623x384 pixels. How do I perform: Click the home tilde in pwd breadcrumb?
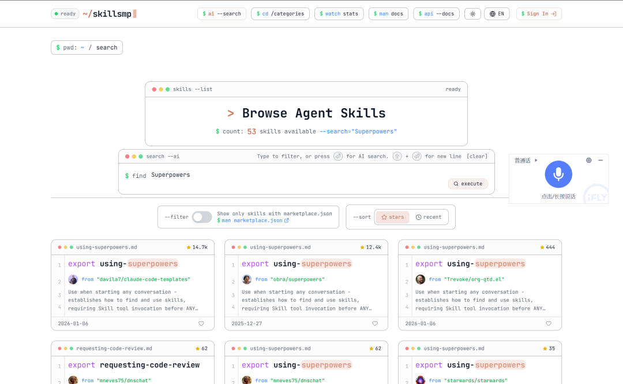[x=82, y=48]
